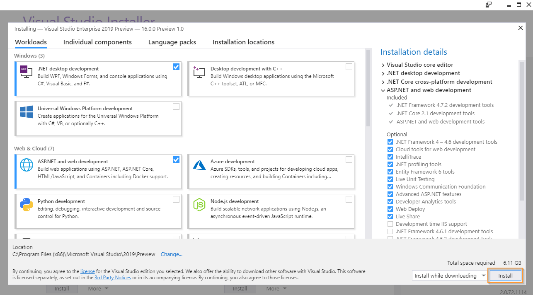Expand .NET Core cross-platform development details

383,82
